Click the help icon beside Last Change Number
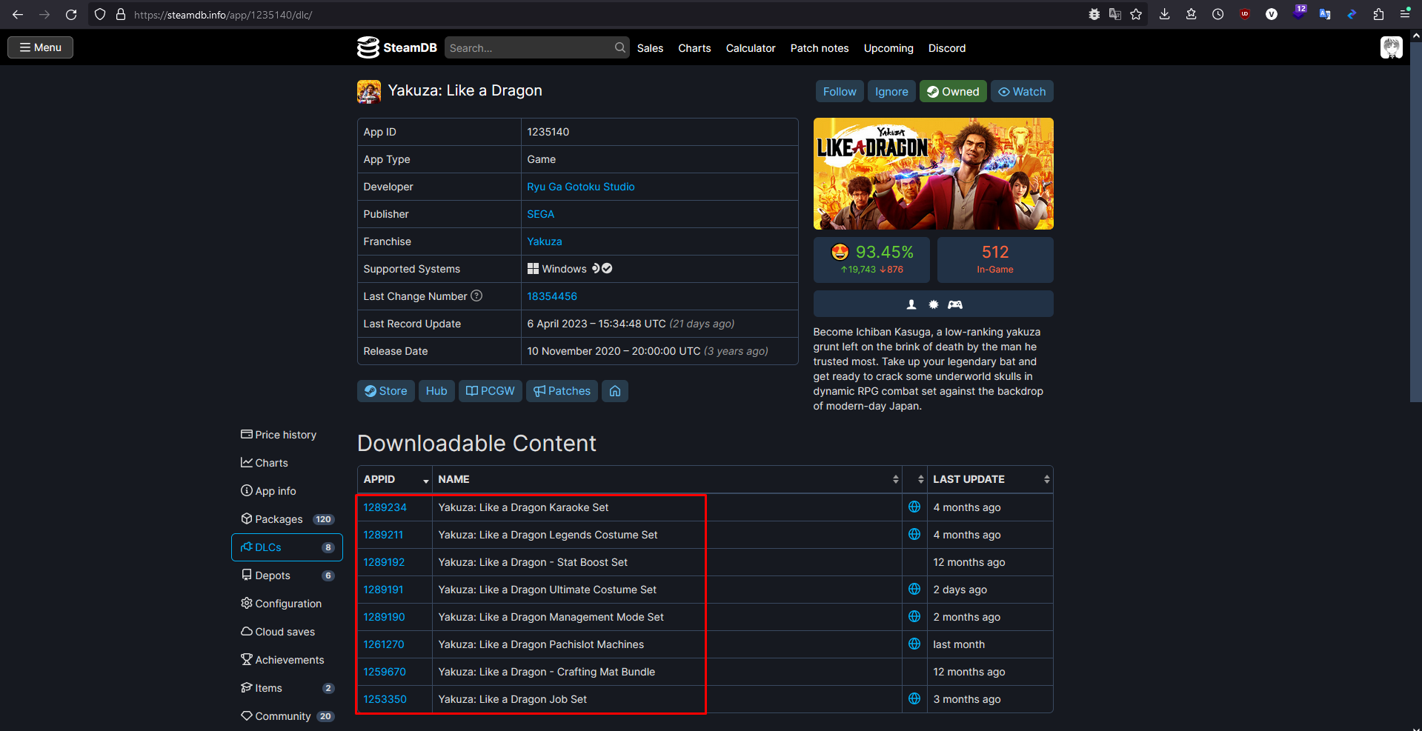 (476, 296)
